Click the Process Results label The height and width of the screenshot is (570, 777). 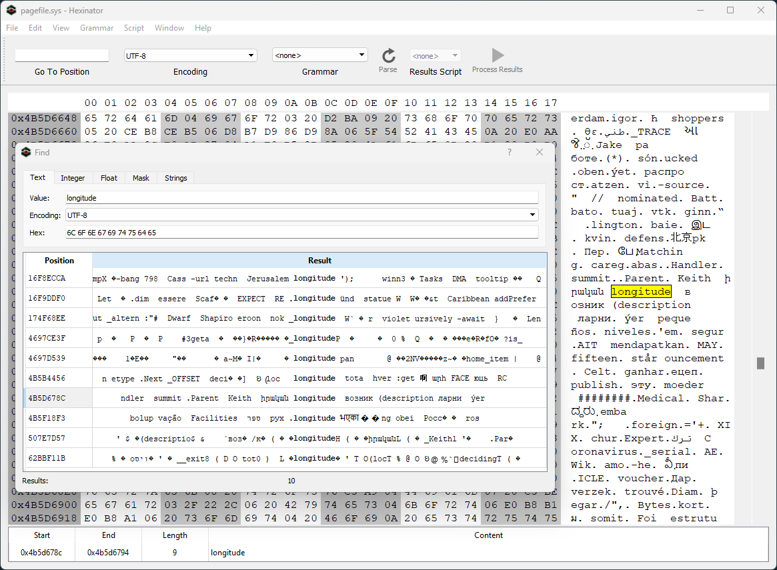coord(497,69)
